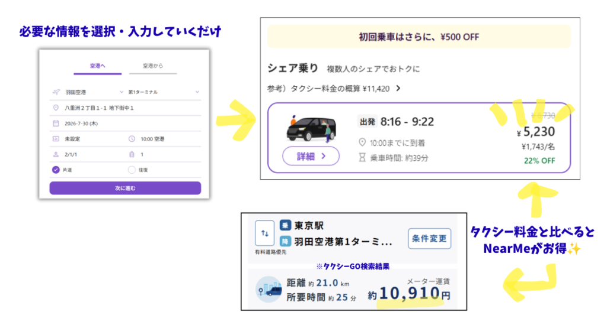607x318 pixels.
Task: Select the 距離 約21.0 km value
Action: coord(318,283)
